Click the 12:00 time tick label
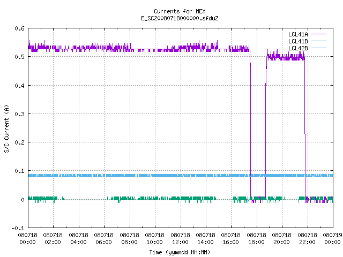Image resolution: width=343 pixels, height=257 pixels. coord(180,242)
